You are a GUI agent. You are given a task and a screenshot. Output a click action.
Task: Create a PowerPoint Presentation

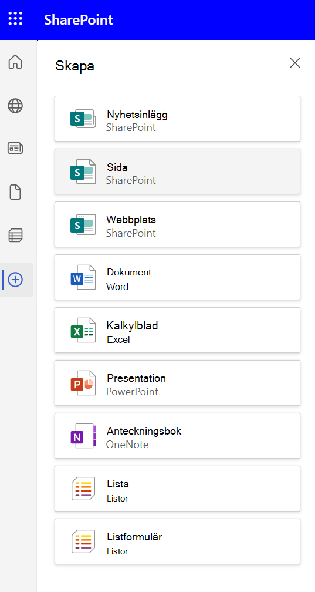pos(177,383)
